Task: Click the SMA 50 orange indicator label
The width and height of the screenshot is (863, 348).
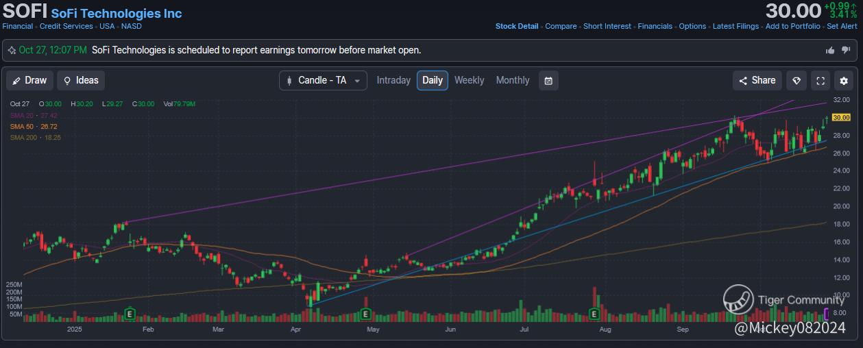Action: click(33, 127)
